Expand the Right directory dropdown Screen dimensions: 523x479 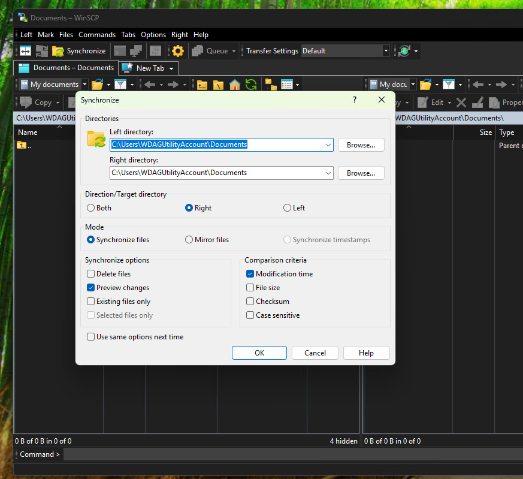(328, 173)
